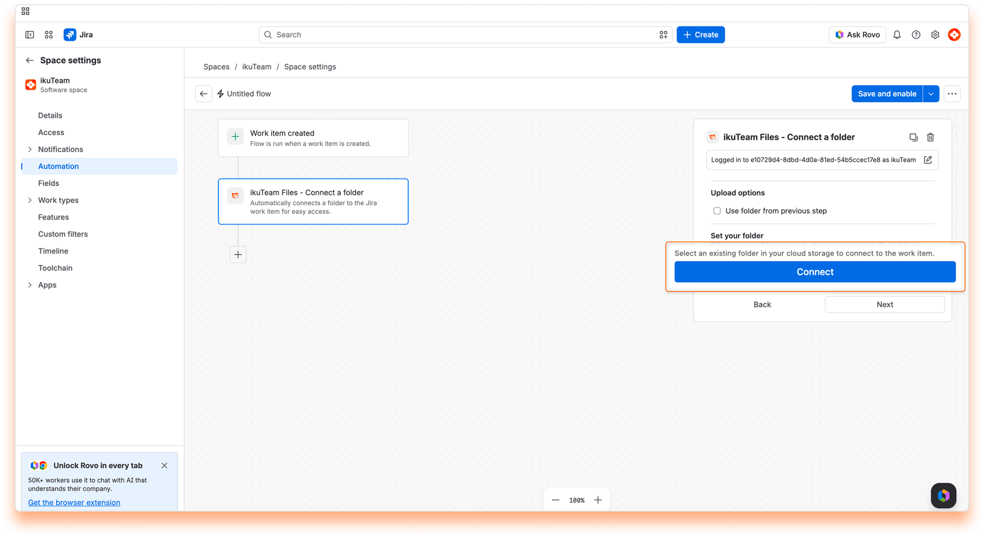The image size is (984, 537).
Task: Open notifications bell
Action: pyautogui.click(x=897, y=35)
